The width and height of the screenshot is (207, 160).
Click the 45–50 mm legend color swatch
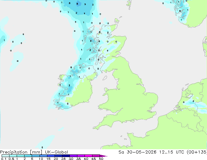point(96,156)
